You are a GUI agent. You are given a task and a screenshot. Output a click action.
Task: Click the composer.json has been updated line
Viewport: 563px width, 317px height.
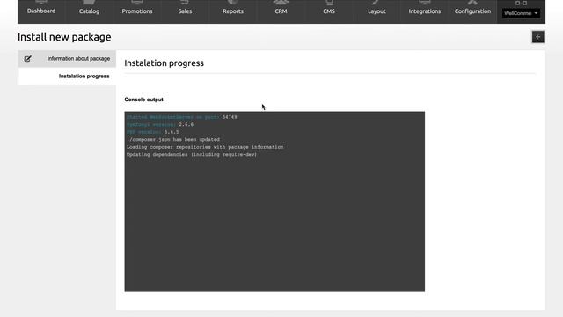pyautogui.click(x=173, y=139)
